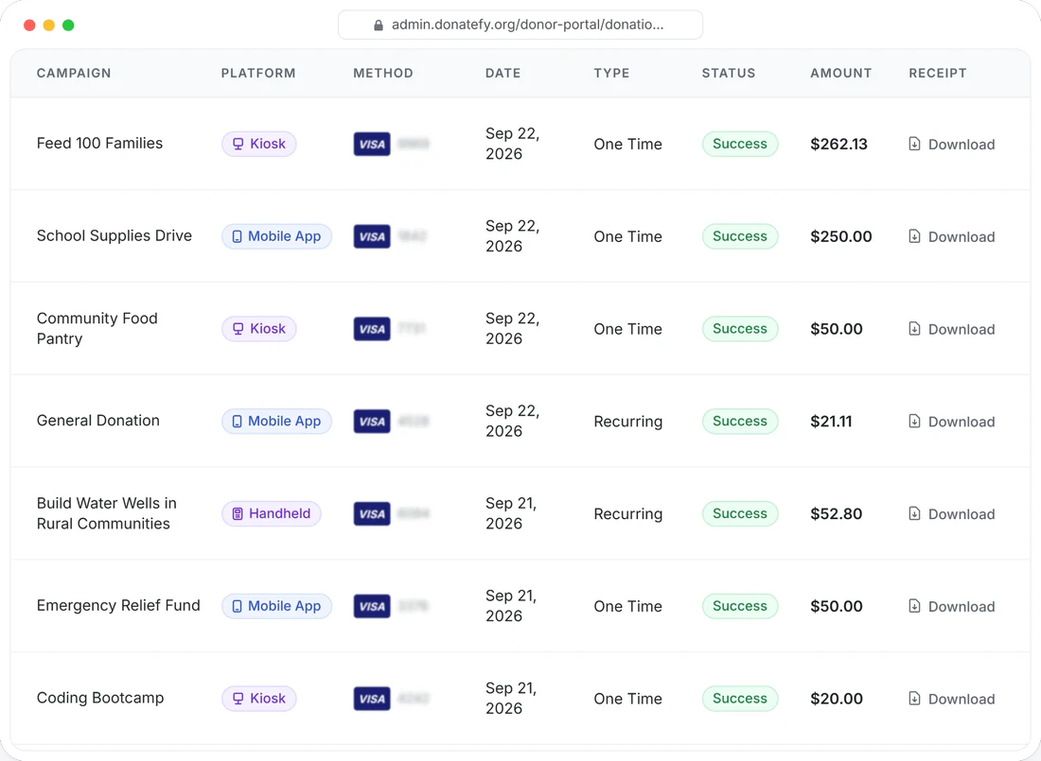
Task: Download the receipt for School Supplies Drive
Action: pyautogui.click(x=951, y=236)
